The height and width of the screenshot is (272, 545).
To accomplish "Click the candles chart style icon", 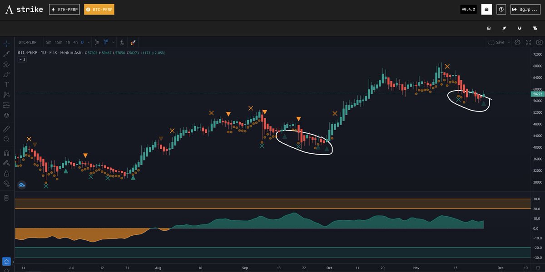I will (x=96, y=42).
